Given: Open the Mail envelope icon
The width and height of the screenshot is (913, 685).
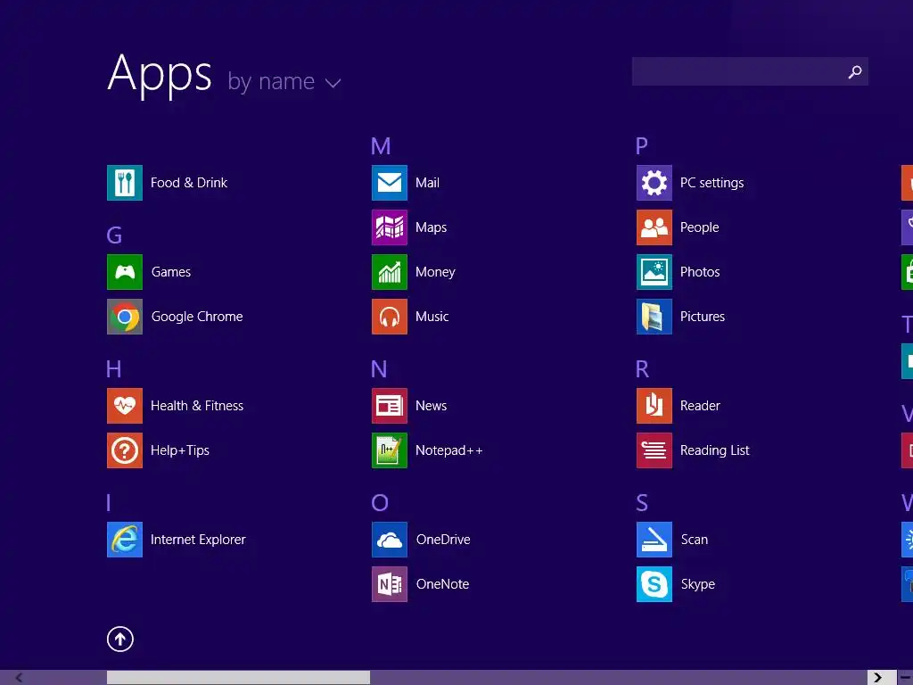Looking at the screenshot, I should [x=390, y=183].
